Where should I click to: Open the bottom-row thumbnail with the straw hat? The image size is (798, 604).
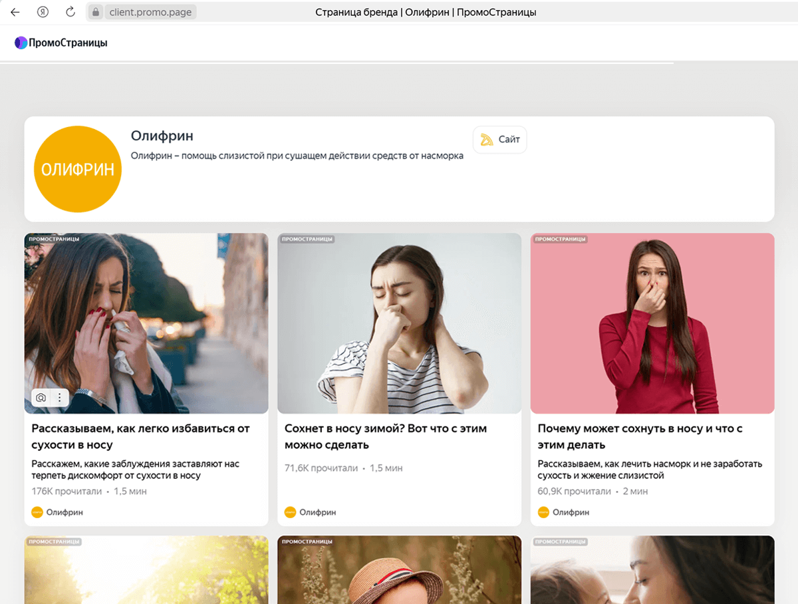point(400,570)
